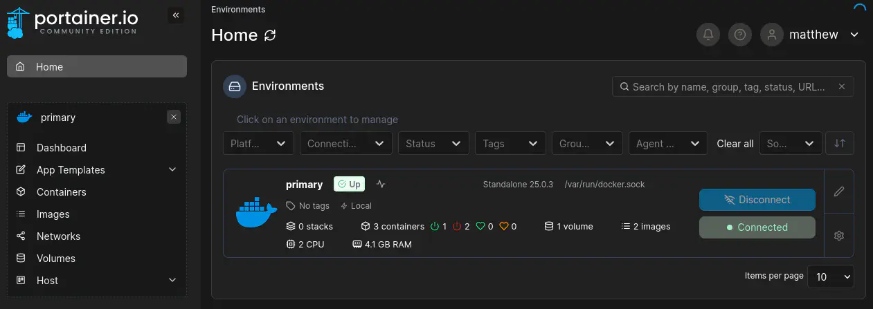
Task: Open Items per page dropdown
Action: pyautogui.click(x=831, y=277)
